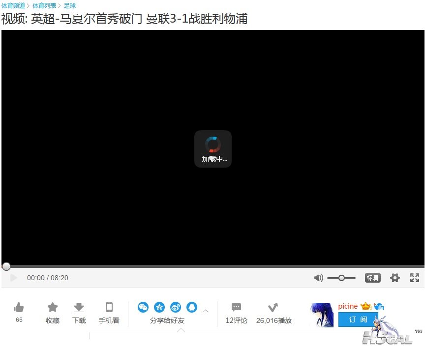Open the 体育频道 breadcrumb link

tap(13, 5)
